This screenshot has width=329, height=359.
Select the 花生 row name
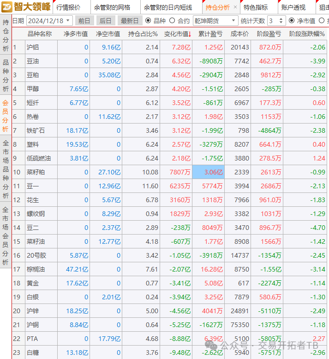point(33,200)
